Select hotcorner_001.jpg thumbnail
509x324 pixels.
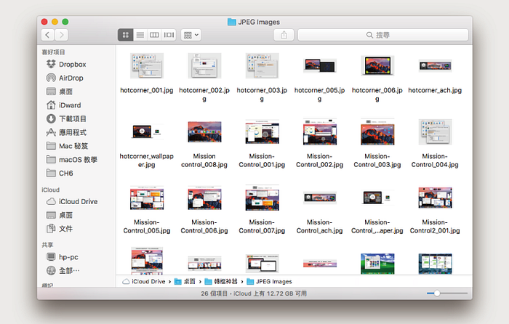[147, 66]
